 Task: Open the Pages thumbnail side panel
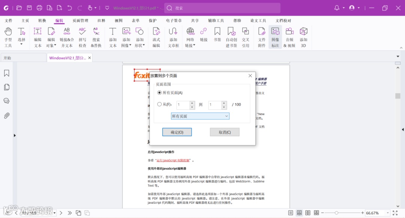(x=7, y=87)
